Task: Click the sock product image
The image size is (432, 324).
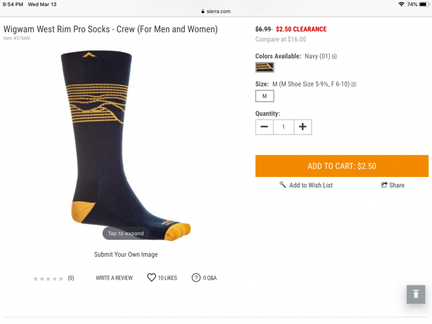Action: pos(125,145)
